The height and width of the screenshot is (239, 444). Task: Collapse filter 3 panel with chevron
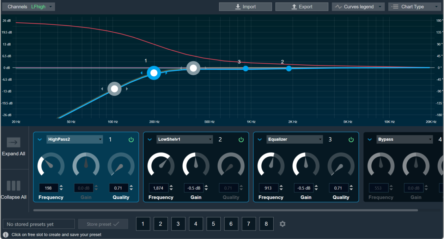tap(260, 139)
